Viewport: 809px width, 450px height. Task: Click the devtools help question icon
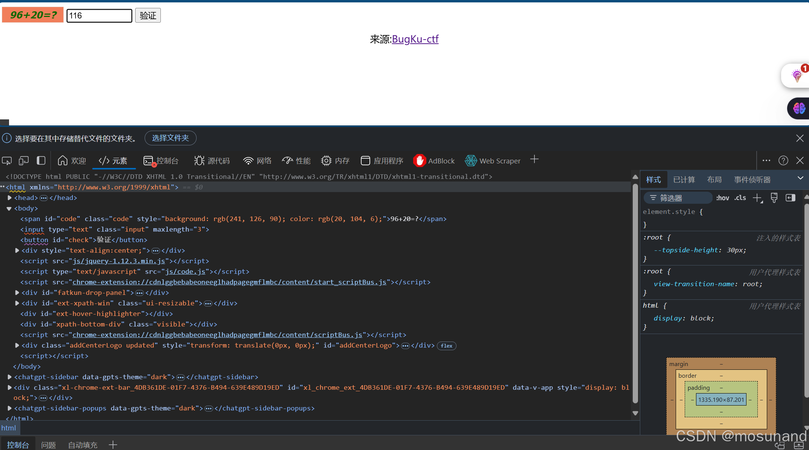[x=783, y=161]
